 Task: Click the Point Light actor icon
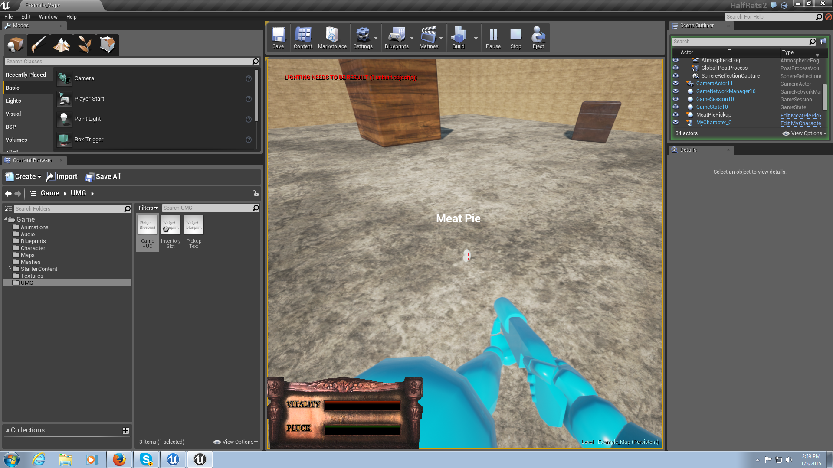coord(64,119)
